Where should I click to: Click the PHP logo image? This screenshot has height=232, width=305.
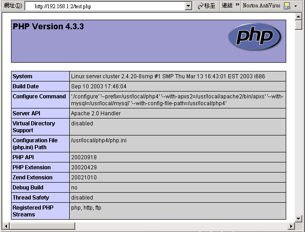click(x=254, y=37)
